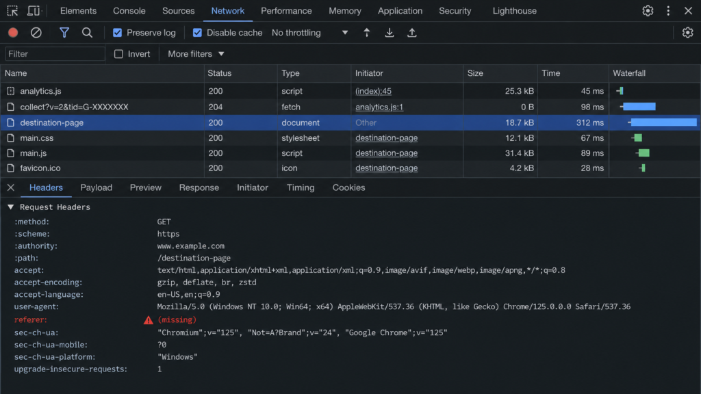Image resolution: width=701 pixels, height=394 pixels.
Task: Open the No throttling dropdown
Action: click(309, 33)
